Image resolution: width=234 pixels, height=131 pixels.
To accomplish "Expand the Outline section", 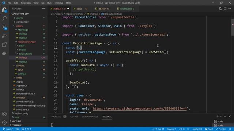I will (16, 121).
